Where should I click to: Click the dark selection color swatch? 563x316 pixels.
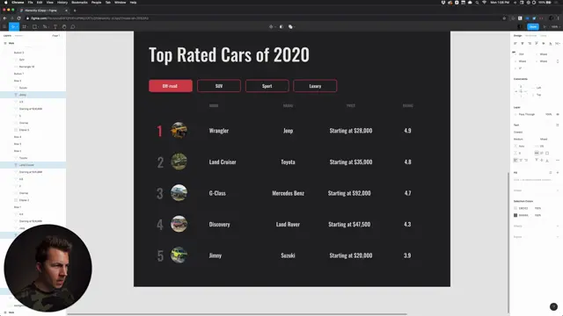(x=515, y=215)
